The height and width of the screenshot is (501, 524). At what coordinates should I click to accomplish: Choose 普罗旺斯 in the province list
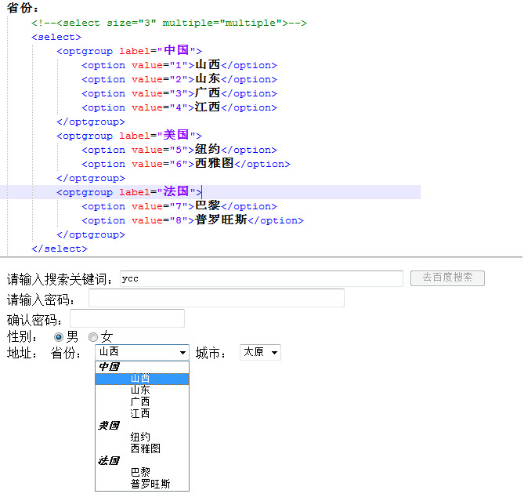coord(142,484)
